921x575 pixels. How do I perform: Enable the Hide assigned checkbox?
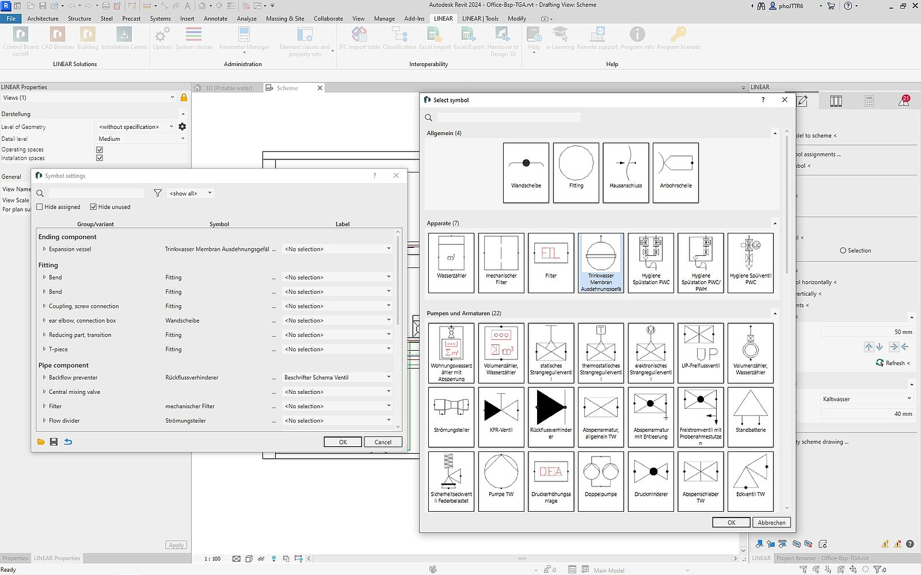click(x=40, y=207)
